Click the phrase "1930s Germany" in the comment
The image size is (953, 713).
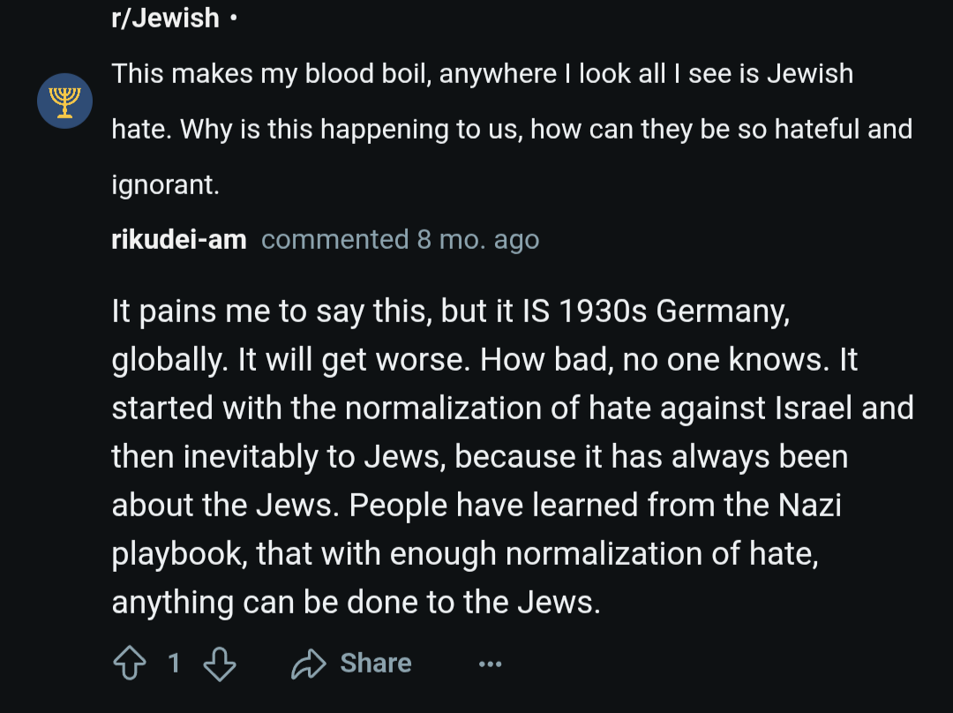pyautogui.click(x=672, y=311)
